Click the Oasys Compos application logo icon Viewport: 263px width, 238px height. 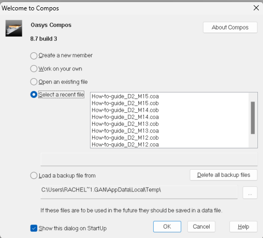[x=14, y=28]
